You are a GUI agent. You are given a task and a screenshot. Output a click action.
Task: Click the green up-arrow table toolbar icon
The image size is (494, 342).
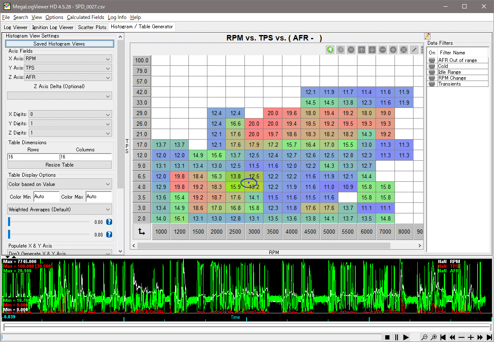[330, 50]
